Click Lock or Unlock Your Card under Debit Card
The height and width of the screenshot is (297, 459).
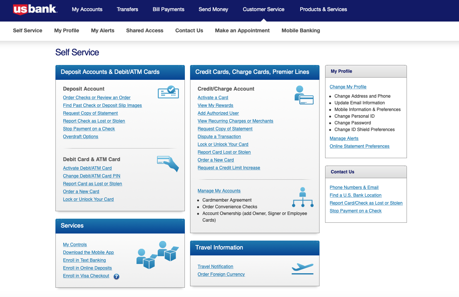click(x=89, y=199)
